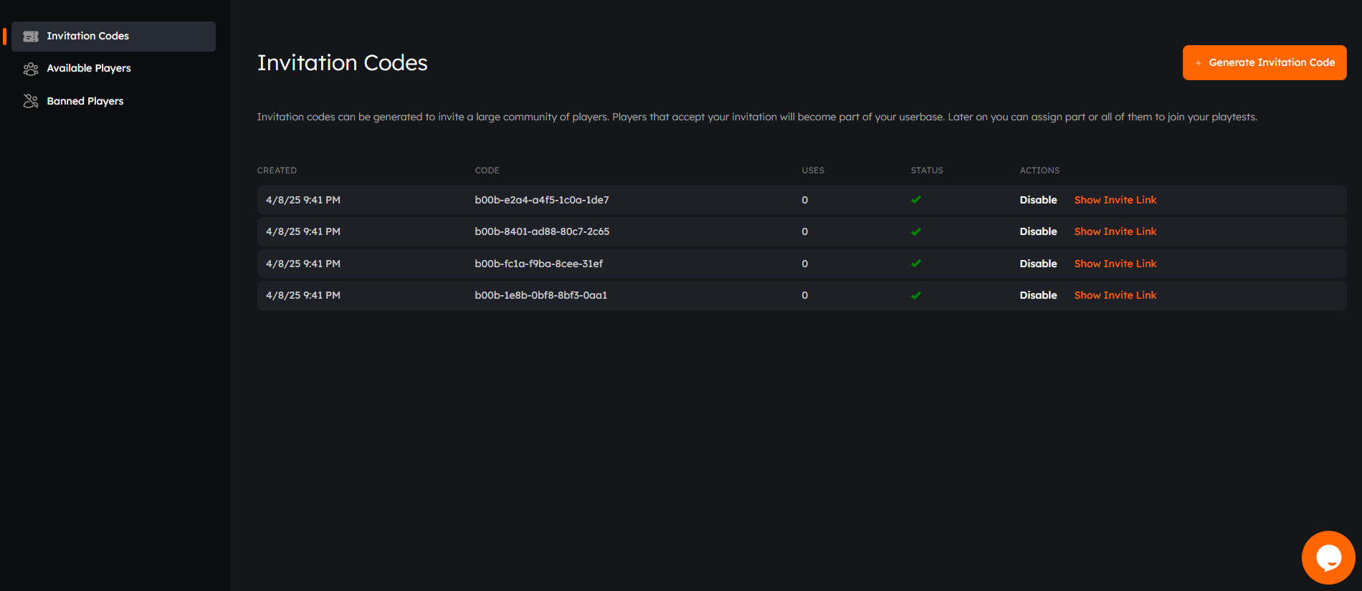Click the green status check for code b00b-1e8b
Viewport: 1362px width, 591px height.
click(x=916, y=295)
